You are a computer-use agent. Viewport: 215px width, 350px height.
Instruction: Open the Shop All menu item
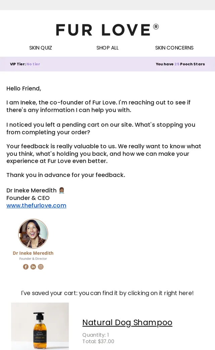pos(107,48)
